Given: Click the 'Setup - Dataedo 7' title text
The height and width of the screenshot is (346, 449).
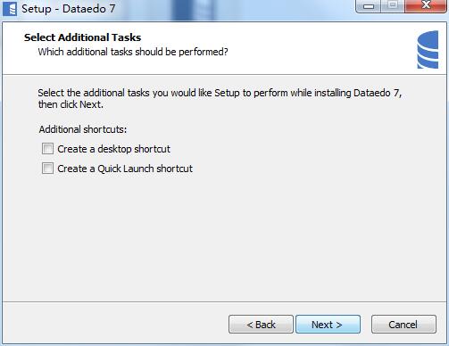Looking at the screenshot, I should (69, 9).
